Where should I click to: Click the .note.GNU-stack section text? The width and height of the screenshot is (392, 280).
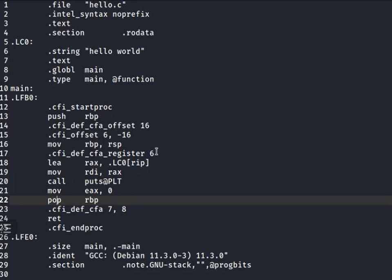click(x=186, y=265)
